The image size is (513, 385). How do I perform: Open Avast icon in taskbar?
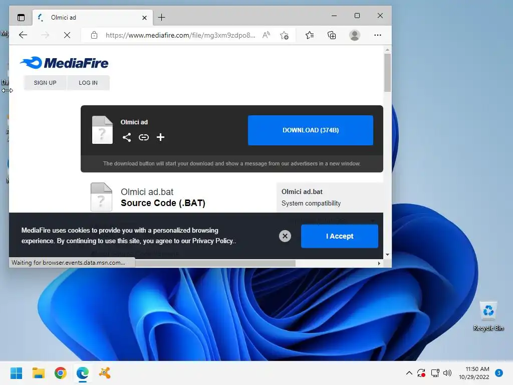[x=105, y=373]
